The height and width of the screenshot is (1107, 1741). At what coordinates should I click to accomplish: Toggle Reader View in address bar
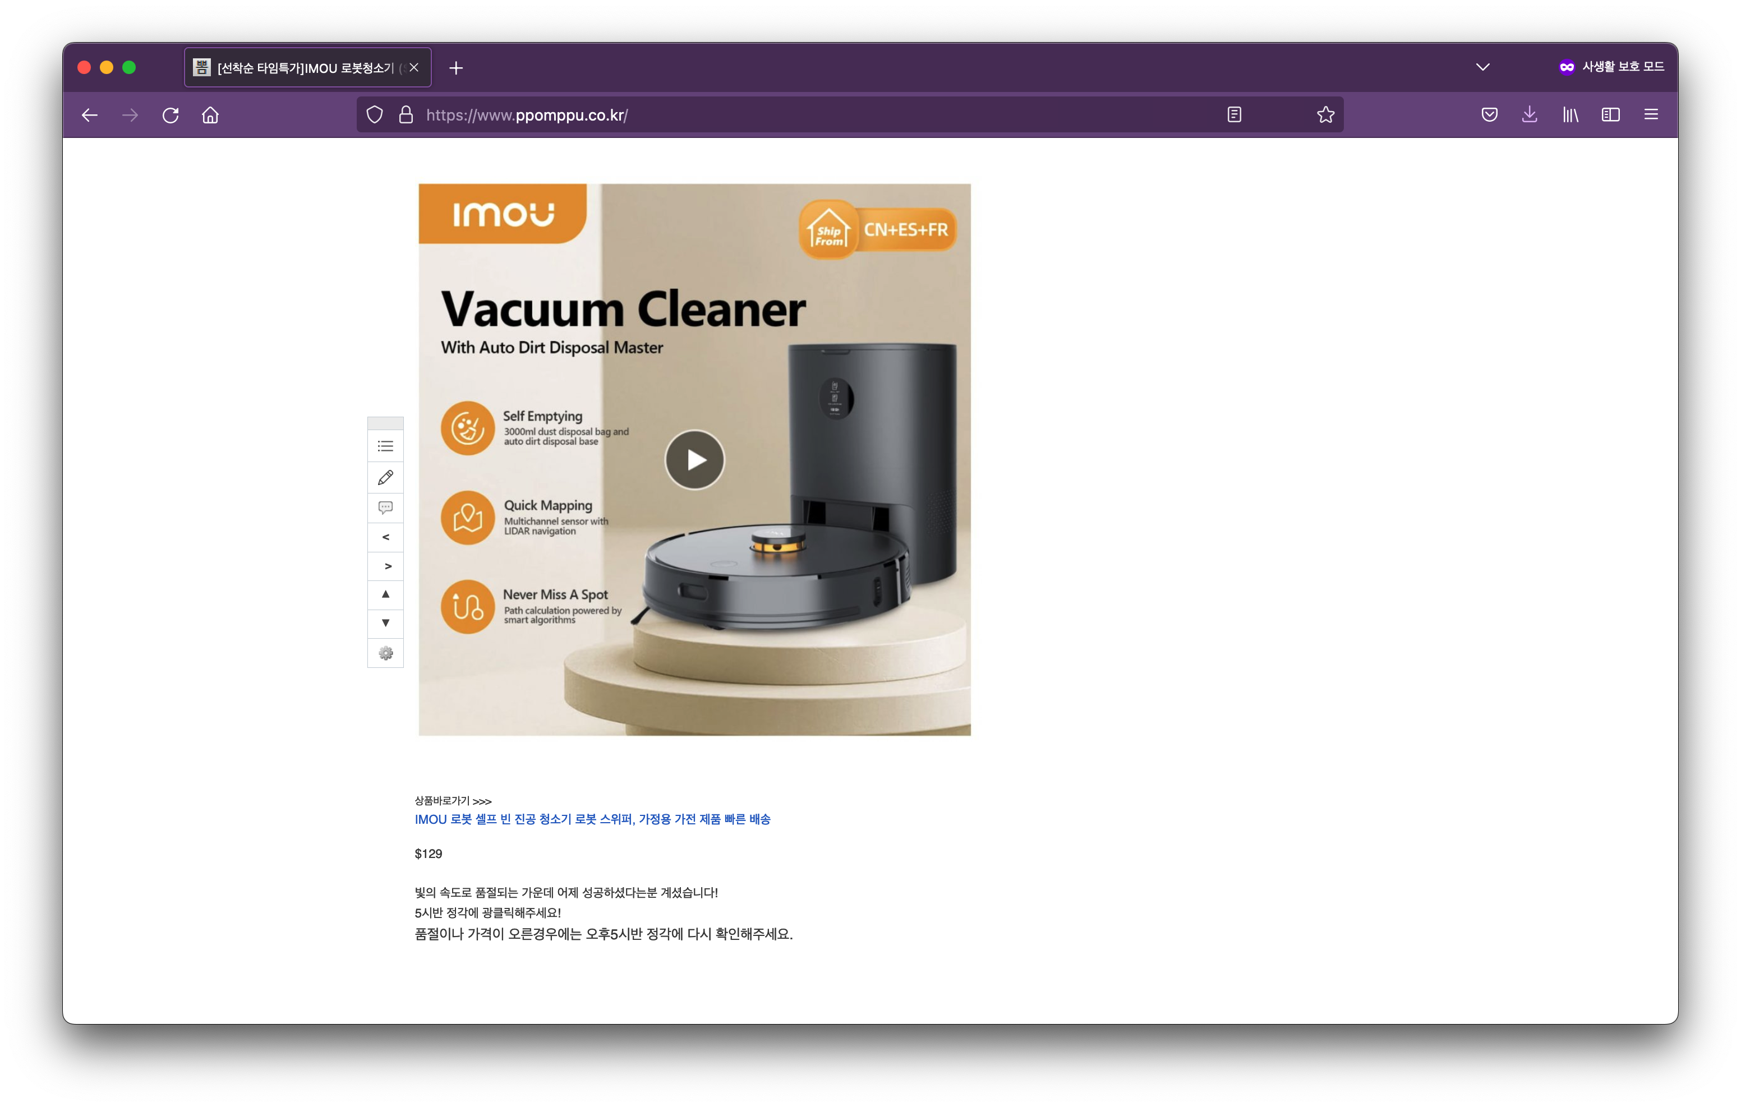1234,115
